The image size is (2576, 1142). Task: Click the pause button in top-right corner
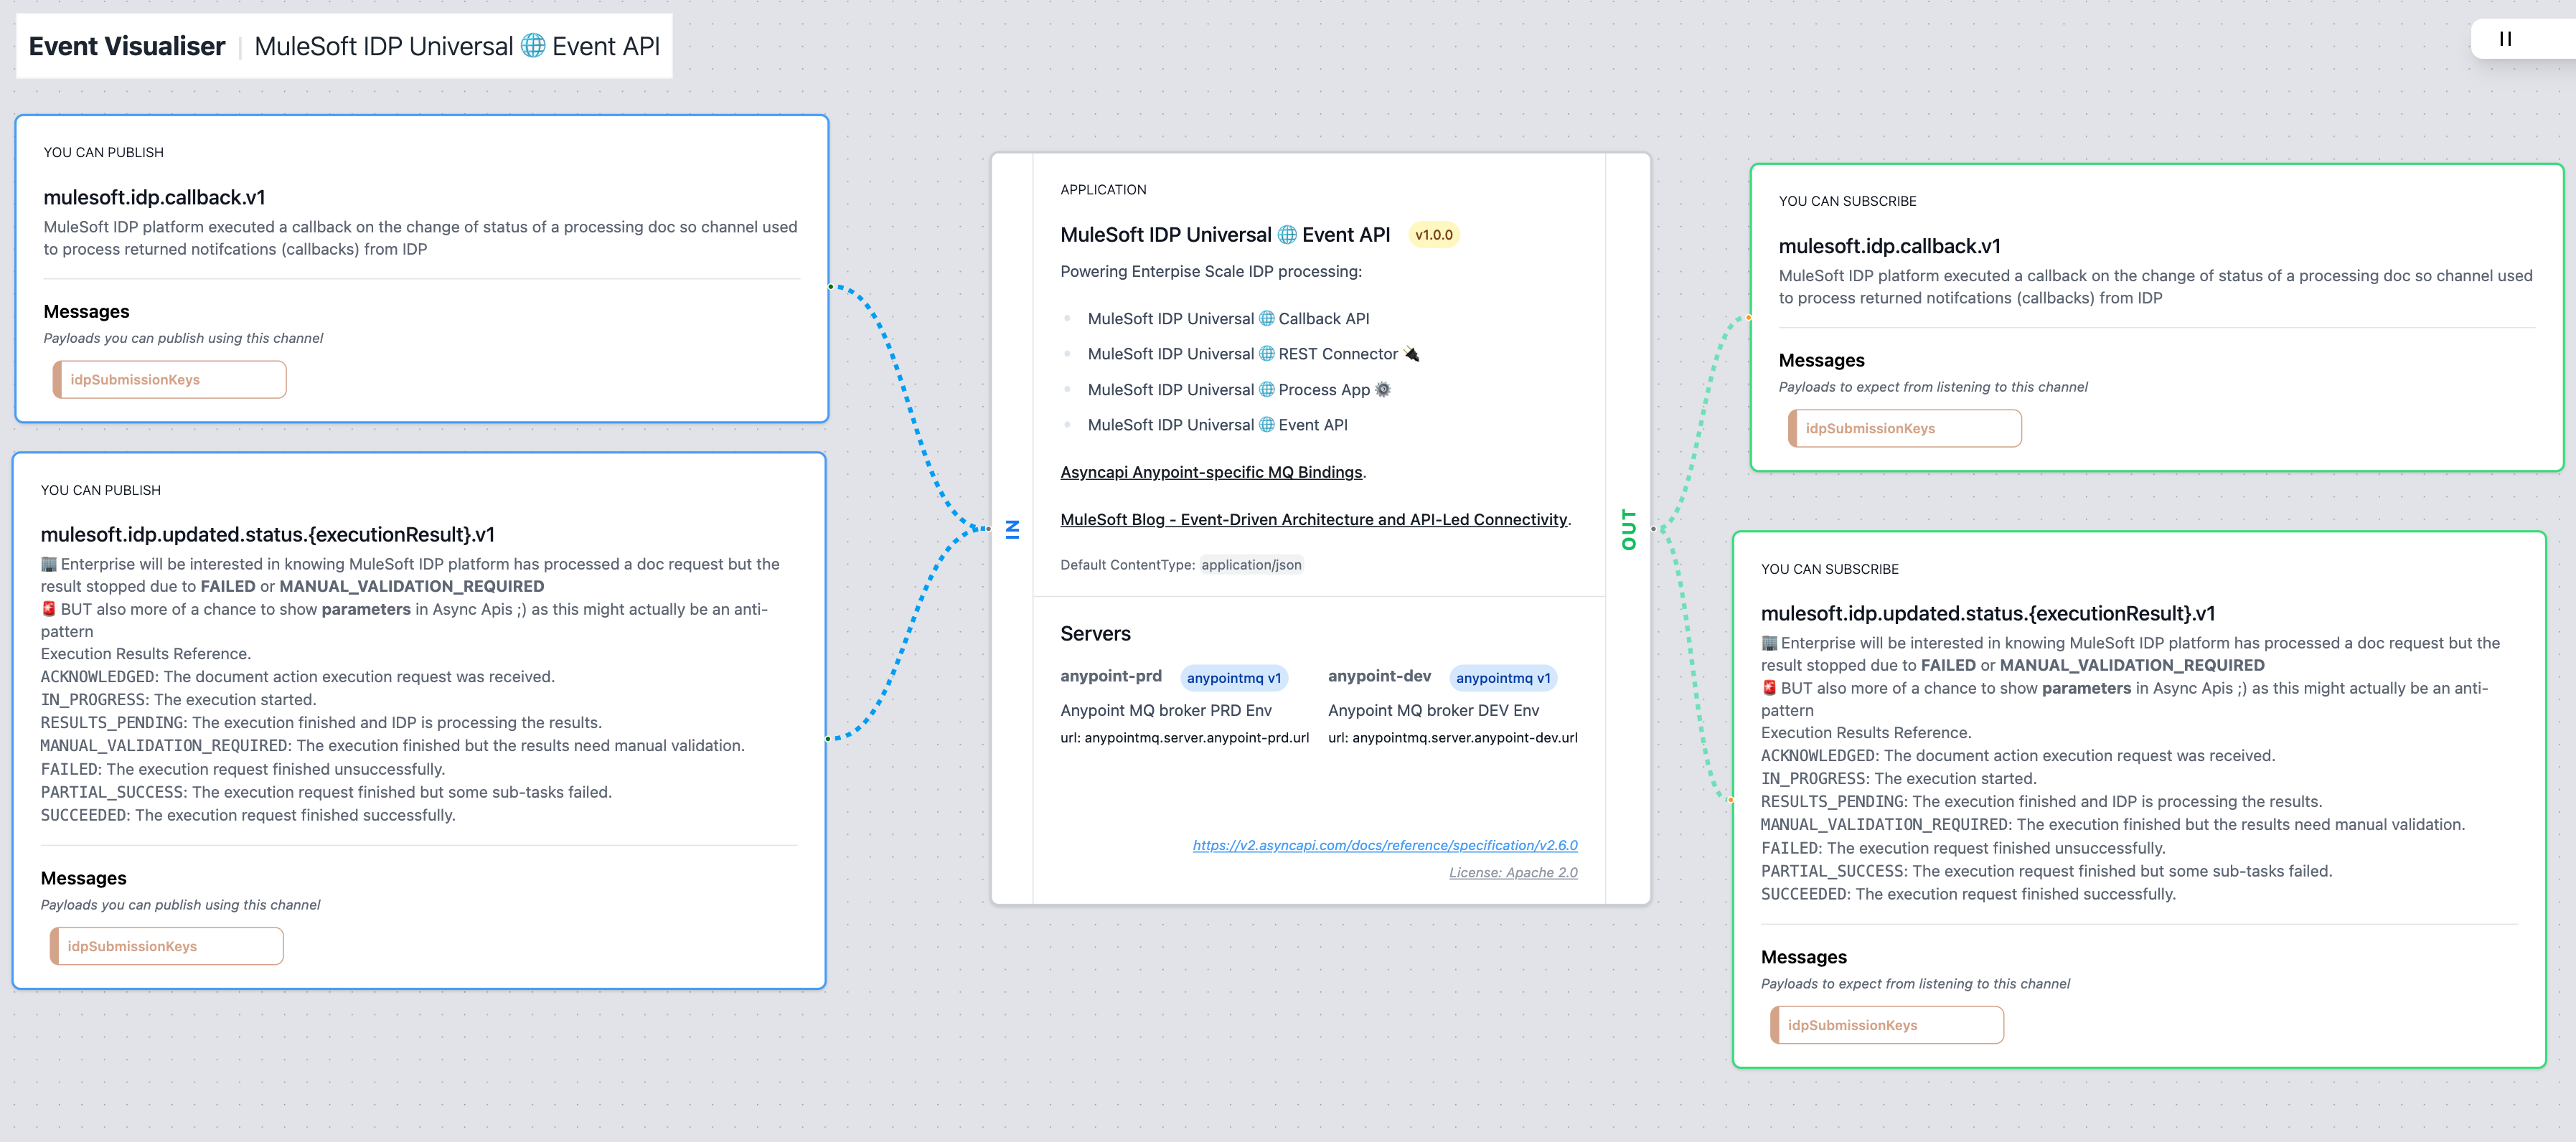click(2505, 39)
